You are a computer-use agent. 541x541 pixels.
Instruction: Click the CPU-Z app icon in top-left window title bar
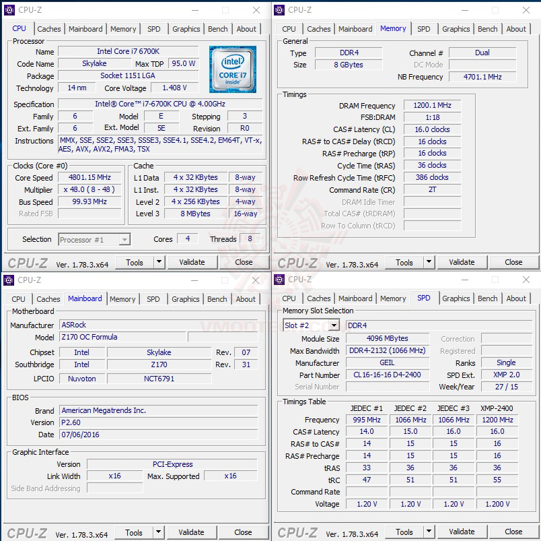(9, 10)
